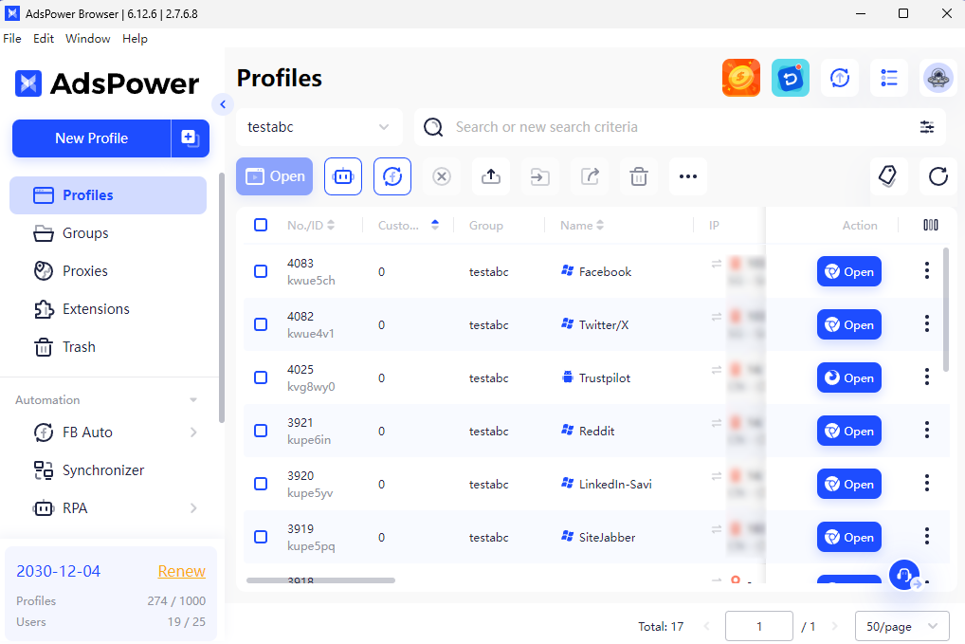
Task: Check the box for profile 4083 Facebook
Action: click(261, 271)
